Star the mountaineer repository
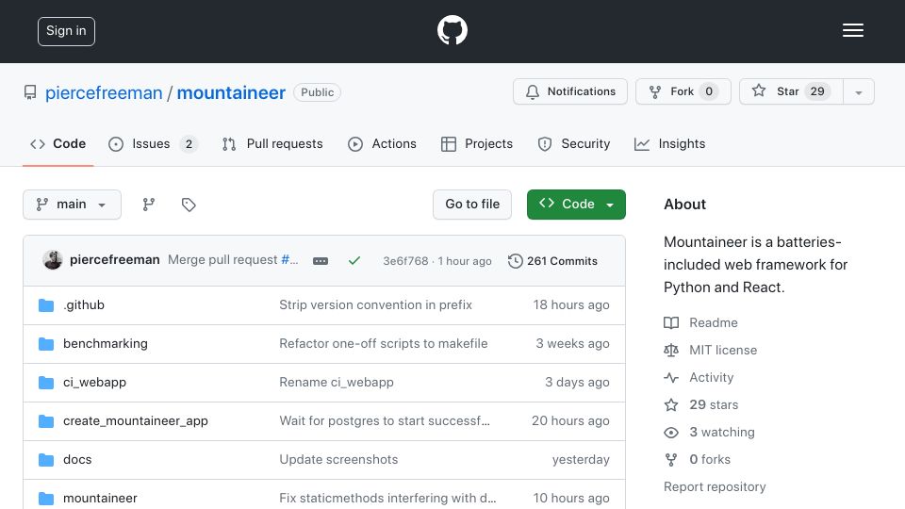905x509 pixels. coord(791,91)
